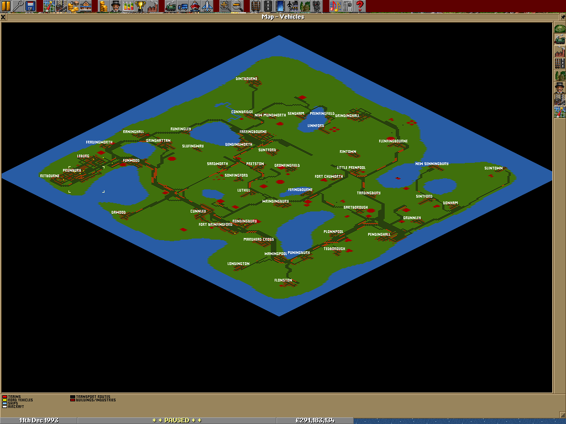Open tree planting landscaping icon in toolbar
The width and height of the screenshot is (566, 424).
click(x=305, y=6)
